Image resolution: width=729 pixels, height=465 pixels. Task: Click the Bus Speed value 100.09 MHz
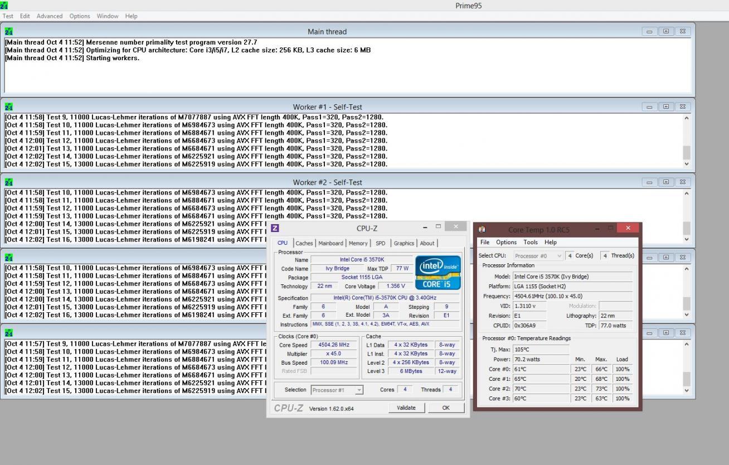coord(333,362)
